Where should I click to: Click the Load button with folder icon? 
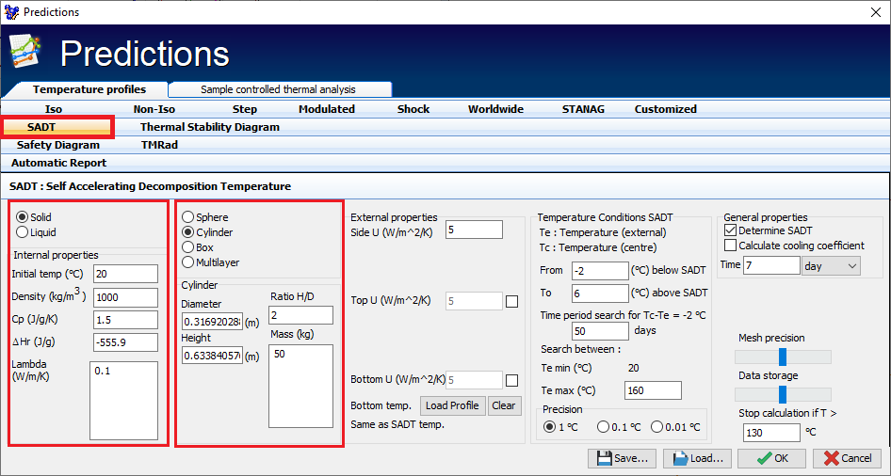tap(697, 458)
